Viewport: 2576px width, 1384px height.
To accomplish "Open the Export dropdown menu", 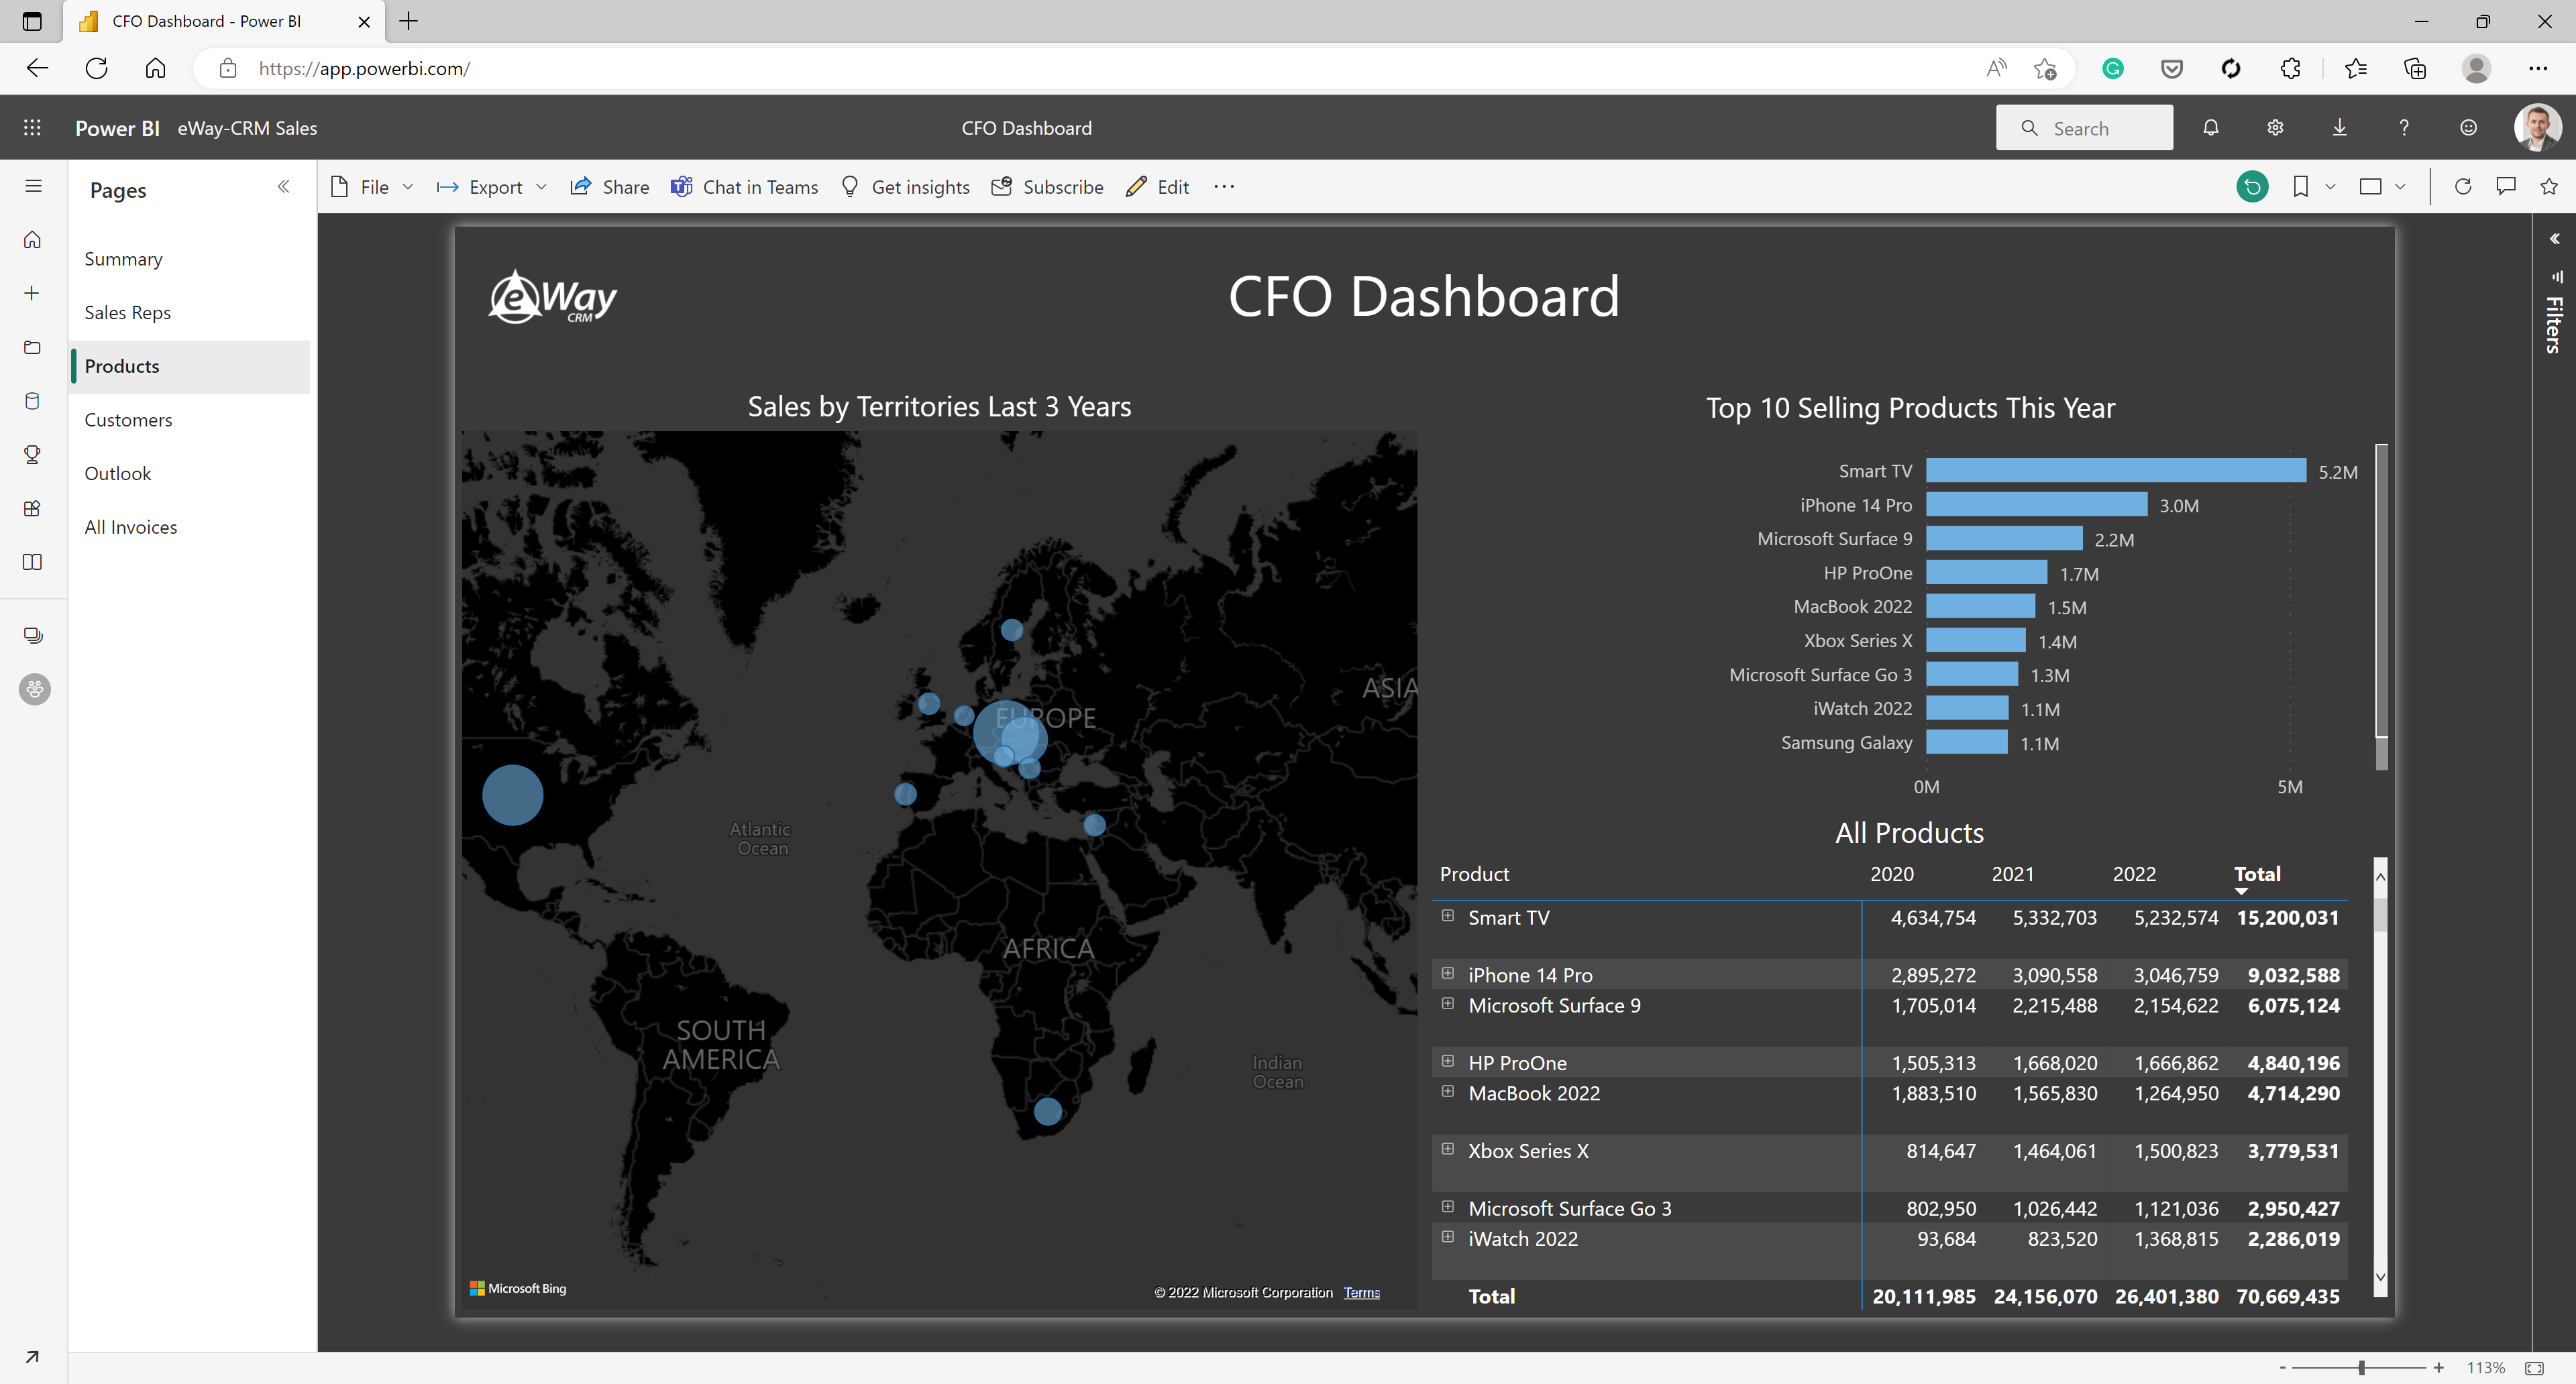I will [492, 187].
